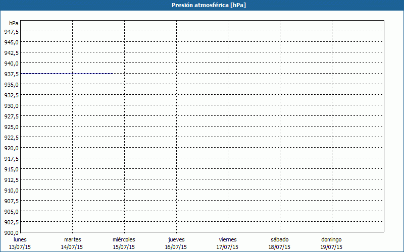Click the 'domingo' day label
This screenshot has height=252, width=404.
click(x=331, y=239)
